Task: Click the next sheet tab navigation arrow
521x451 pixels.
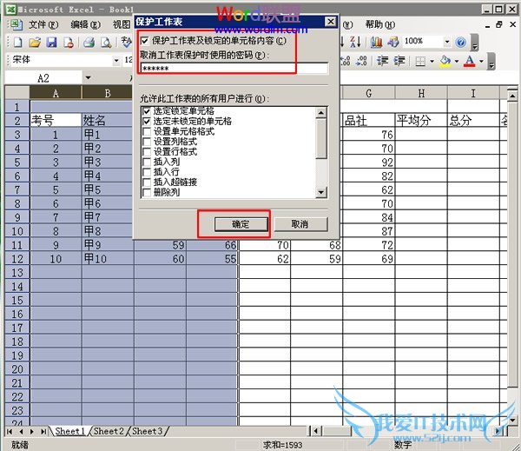Action: pos(32,432)
